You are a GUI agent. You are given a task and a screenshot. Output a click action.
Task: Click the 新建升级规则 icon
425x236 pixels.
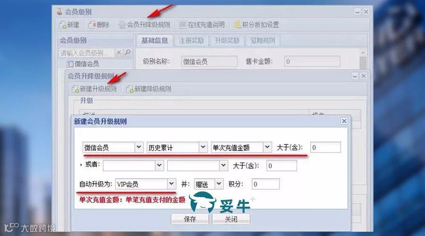tap(76, 89)
